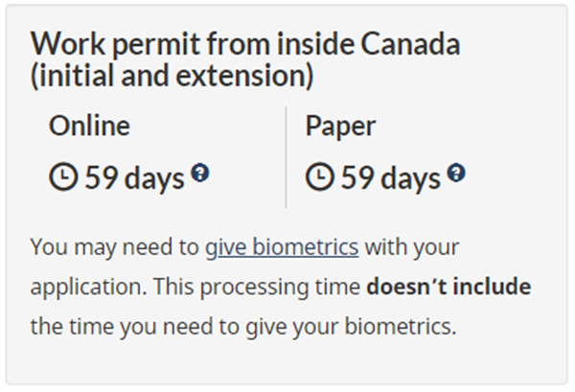Click the bold doesn't include text
This screenshot has width=575, height=392.
tap(448, 287)
